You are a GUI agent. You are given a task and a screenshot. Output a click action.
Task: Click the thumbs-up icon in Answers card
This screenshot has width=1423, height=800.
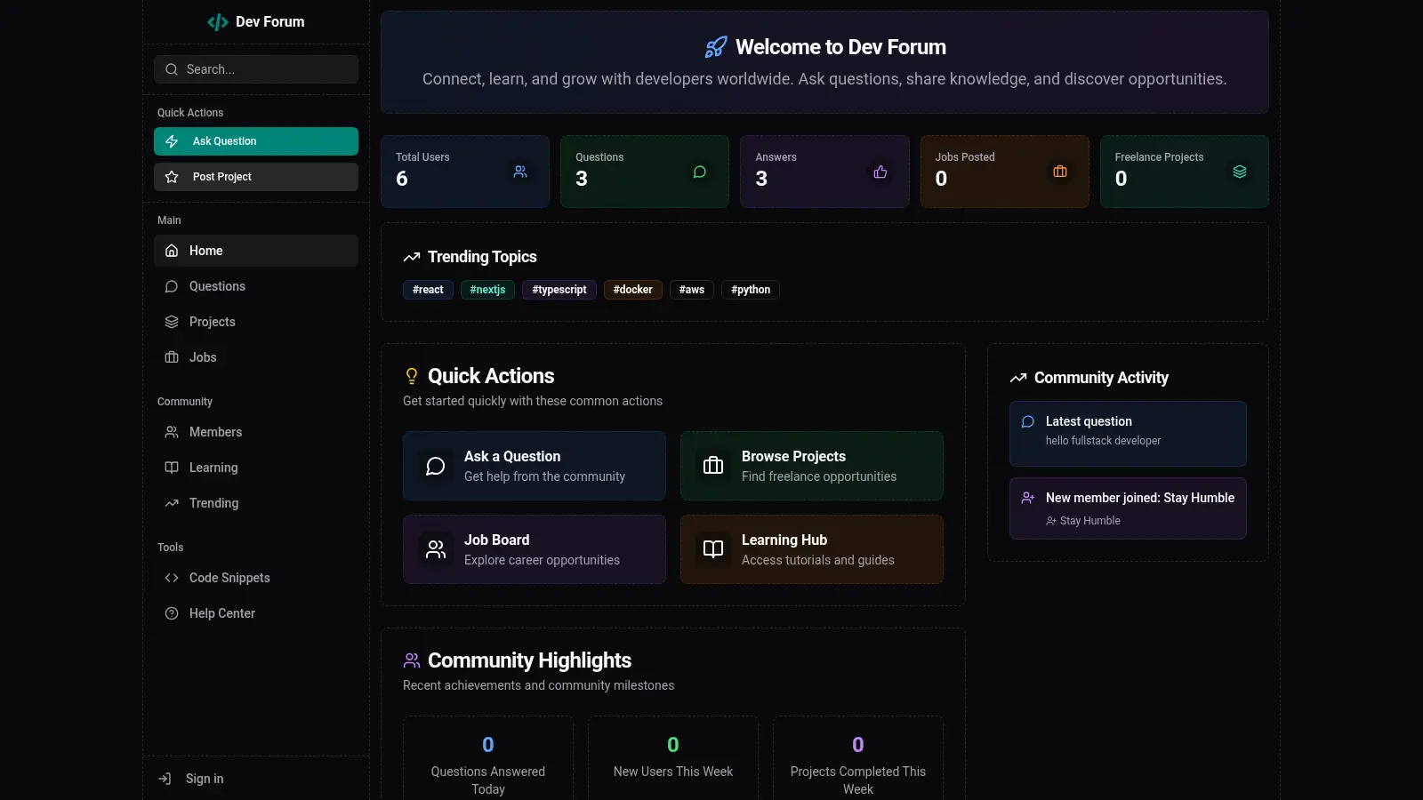(x=880, y=172)
